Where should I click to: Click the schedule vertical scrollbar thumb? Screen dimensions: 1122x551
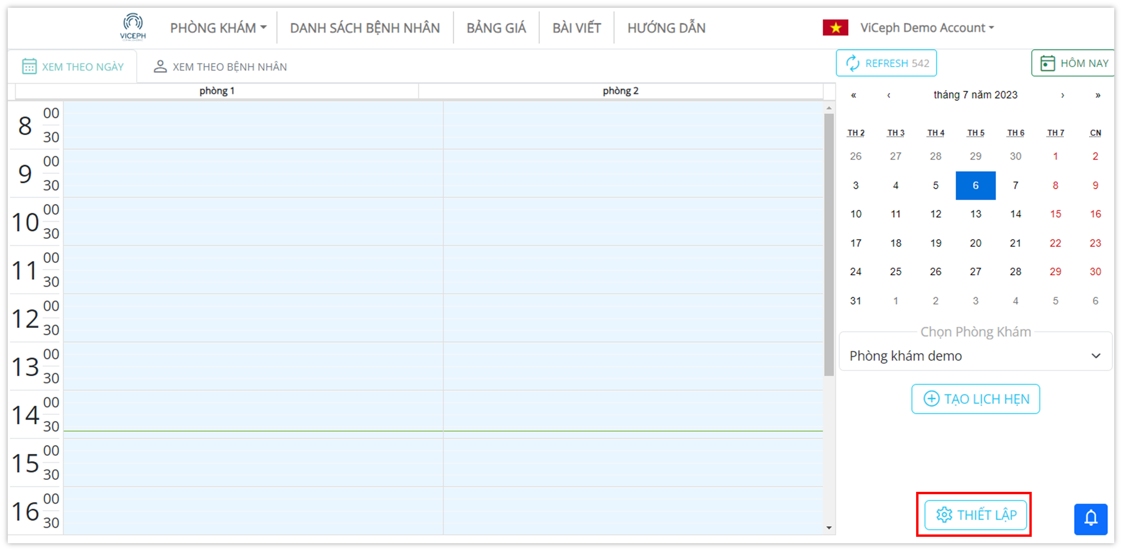tap(829, 245)
